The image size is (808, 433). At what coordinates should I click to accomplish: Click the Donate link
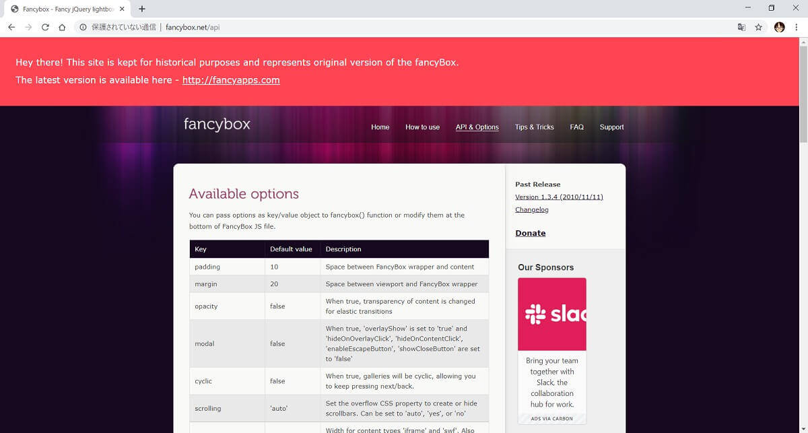(530, 232)
